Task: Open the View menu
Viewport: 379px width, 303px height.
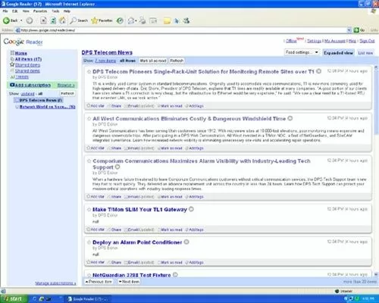Action: click(x=26, y=11)
